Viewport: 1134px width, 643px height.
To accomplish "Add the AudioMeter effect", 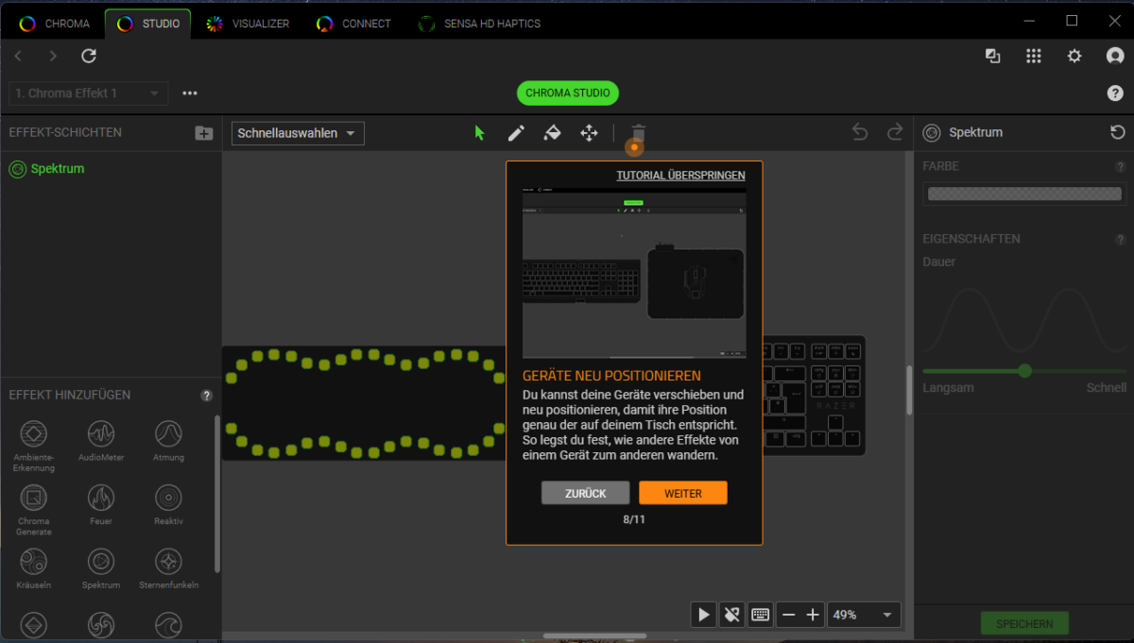I will pos(101,441).
